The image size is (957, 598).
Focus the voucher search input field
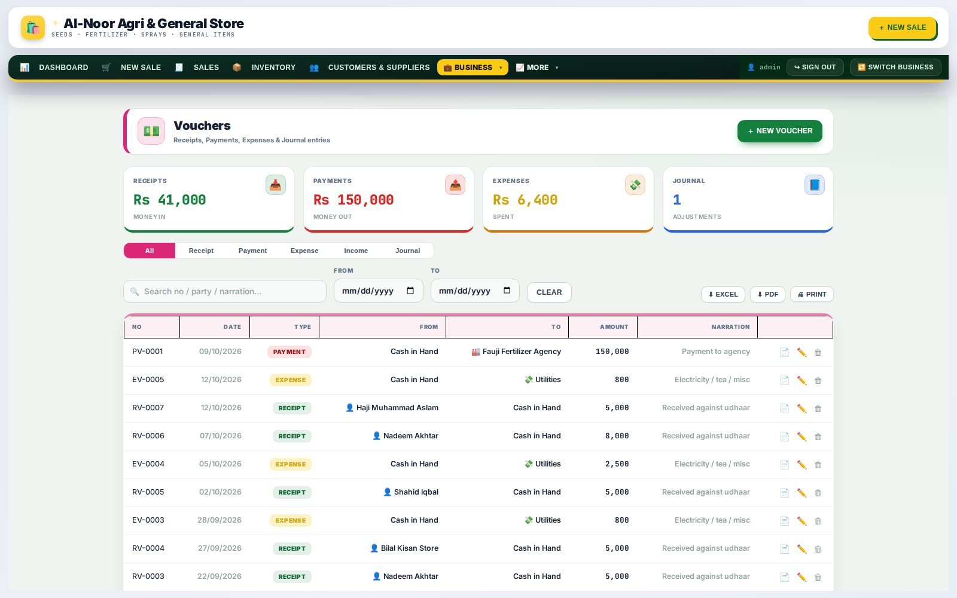[x=225, y=291]
